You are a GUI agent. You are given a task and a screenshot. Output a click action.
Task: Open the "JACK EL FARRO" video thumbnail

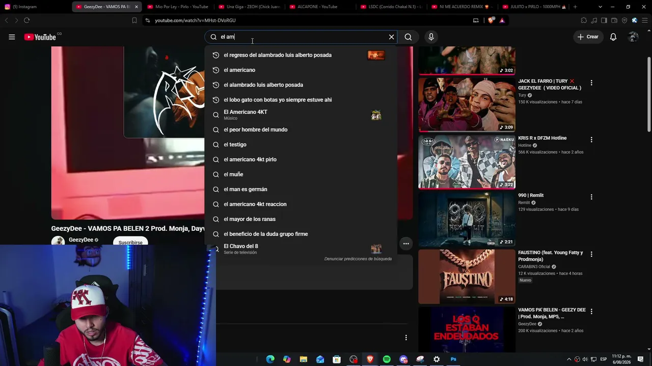tap(467, 105)
